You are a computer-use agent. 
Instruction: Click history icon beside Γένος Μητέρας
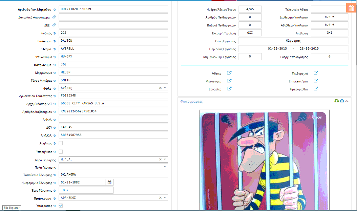(55, 81)
